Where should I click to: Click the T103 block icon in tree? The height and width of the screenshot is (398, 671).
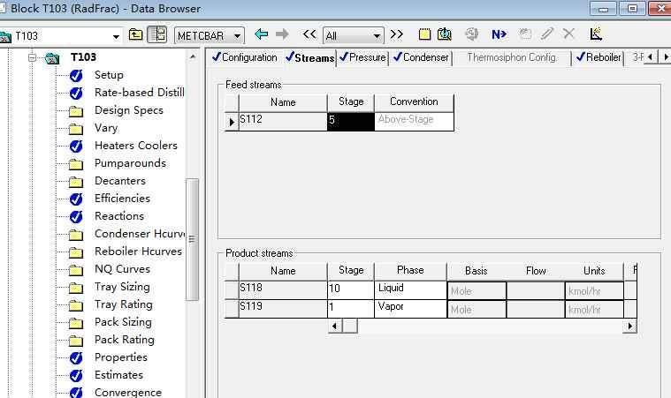point(52,57)
